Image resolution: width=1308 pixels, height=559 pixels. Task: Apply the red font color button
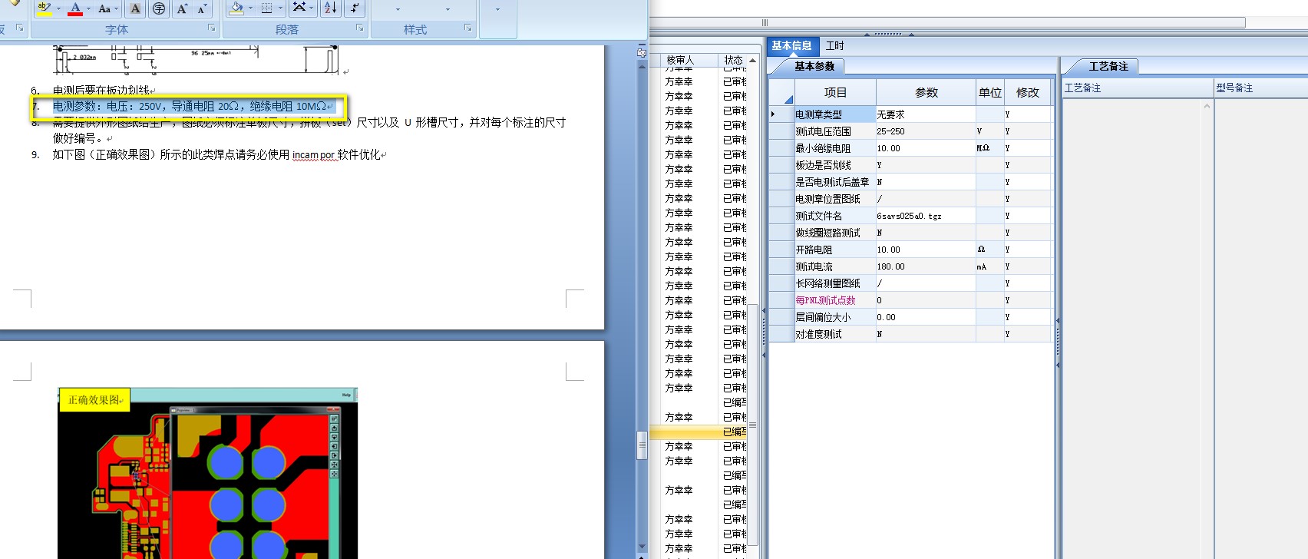coord(74,8)
